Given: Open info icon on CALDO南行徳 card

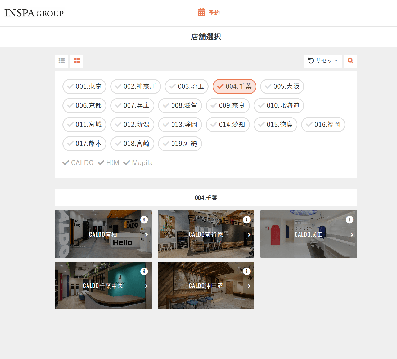Looking at the screenshot, I should (x=247, y=220).
